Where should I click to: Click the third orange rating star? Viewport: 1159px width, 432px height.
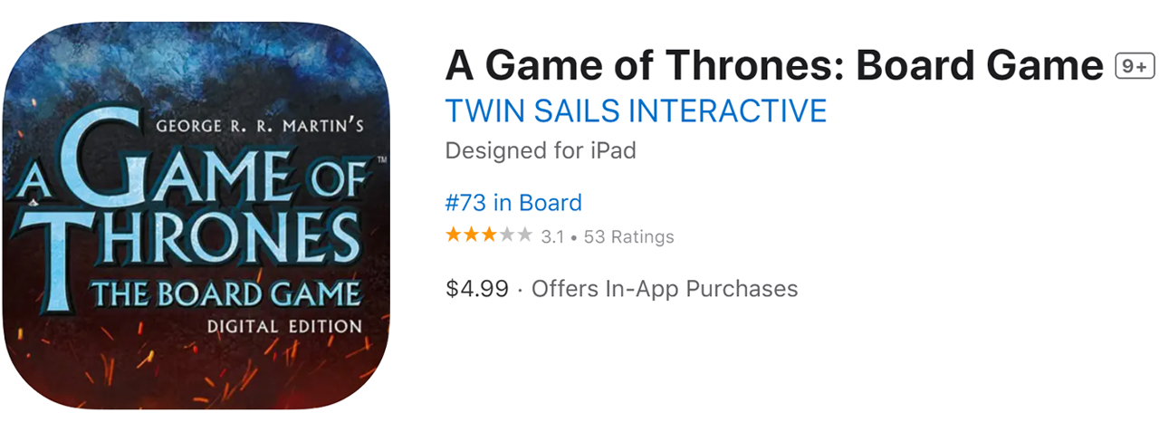pyautogui.click(x=489, y=236)
